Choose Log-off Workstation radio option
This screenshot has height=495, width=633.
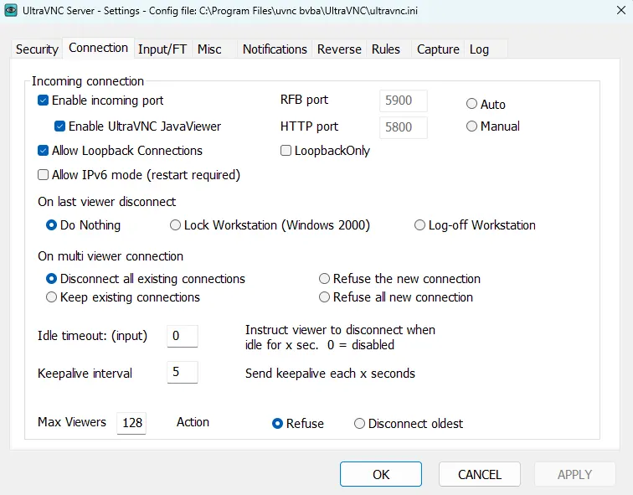[419, 225]
